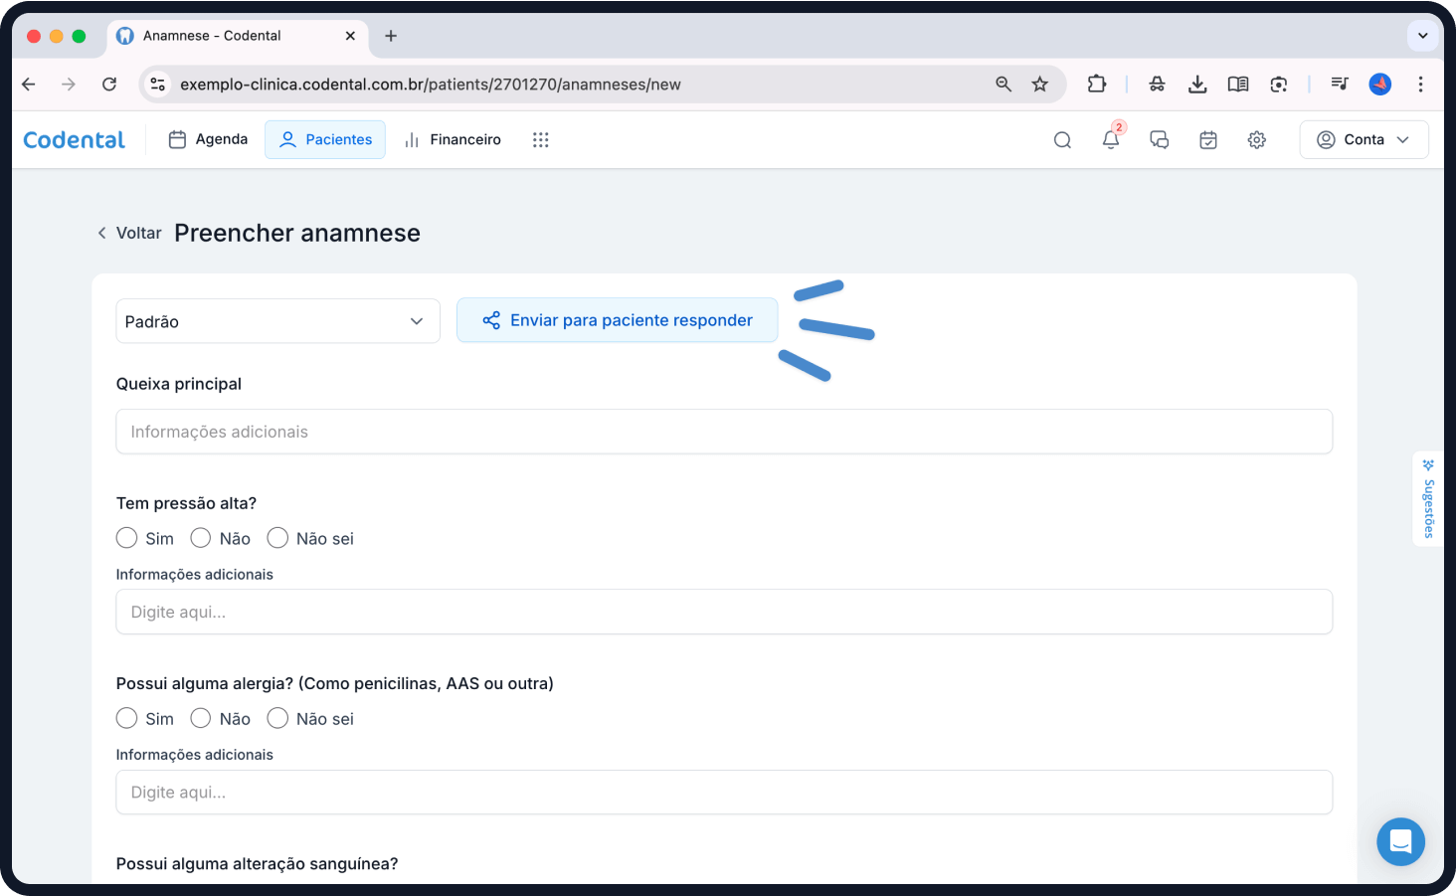
Task: Click the search magnifier in Codental header
Action: 1062,140
